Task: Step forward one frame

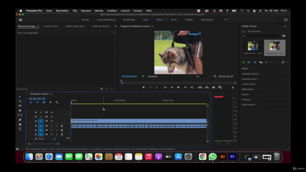Action: click(185, 87)
